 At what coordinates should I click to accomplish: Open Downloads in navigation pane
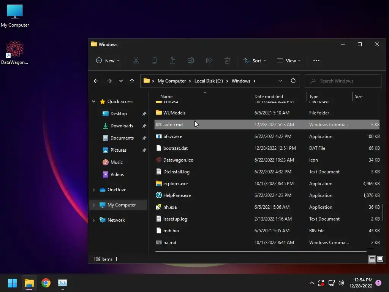pos(122,126)
